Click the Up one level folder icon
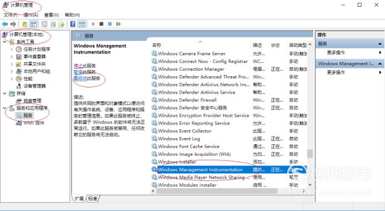Viewport: 385px width, 211px height. coord(24,24)
